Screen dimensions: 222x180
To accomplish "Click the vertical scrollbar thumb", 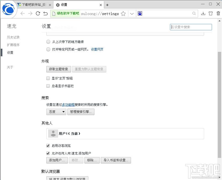I will [x=219, y=105].
